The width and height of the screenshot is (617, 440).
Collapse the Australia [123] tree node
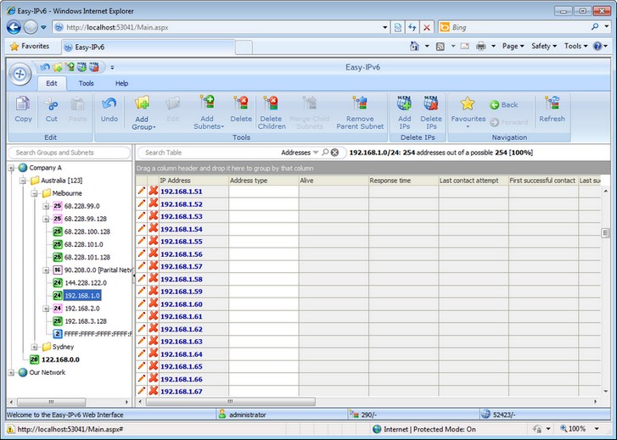[x=23, y=181]
